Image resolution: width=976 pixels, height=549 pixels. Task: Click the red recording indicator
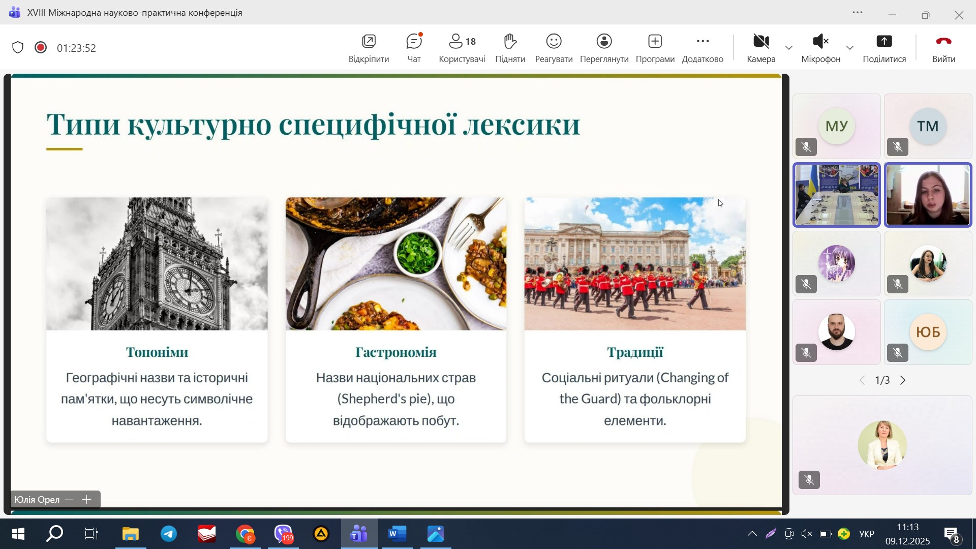(x=41, y=48)
